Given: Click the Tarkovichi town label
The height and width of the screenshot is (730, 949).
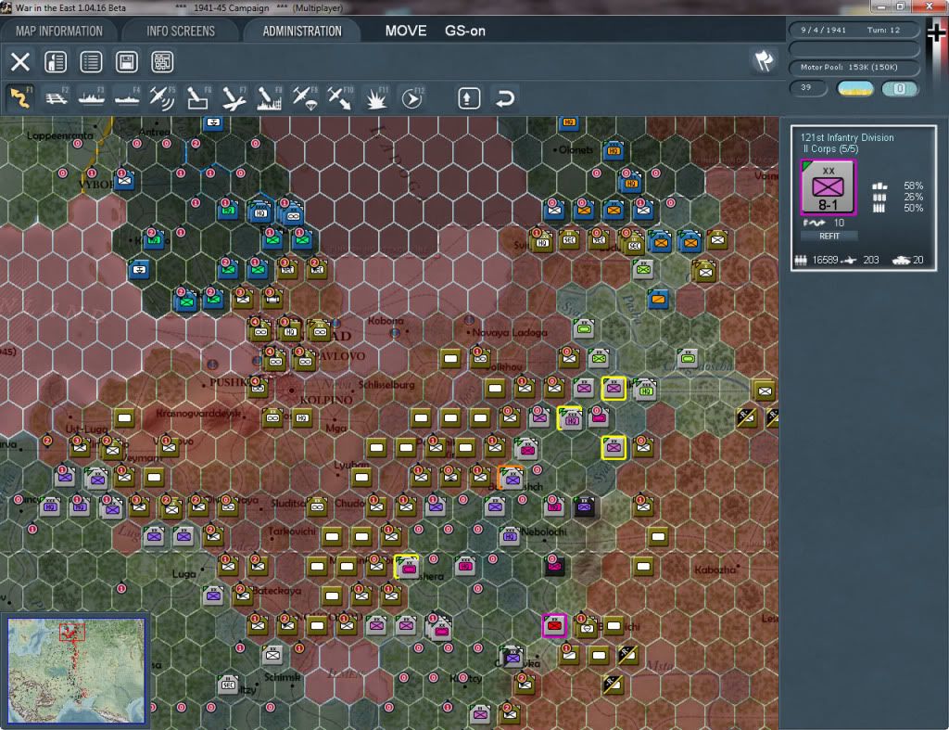Looking at the screenshot, I should 292,531.
